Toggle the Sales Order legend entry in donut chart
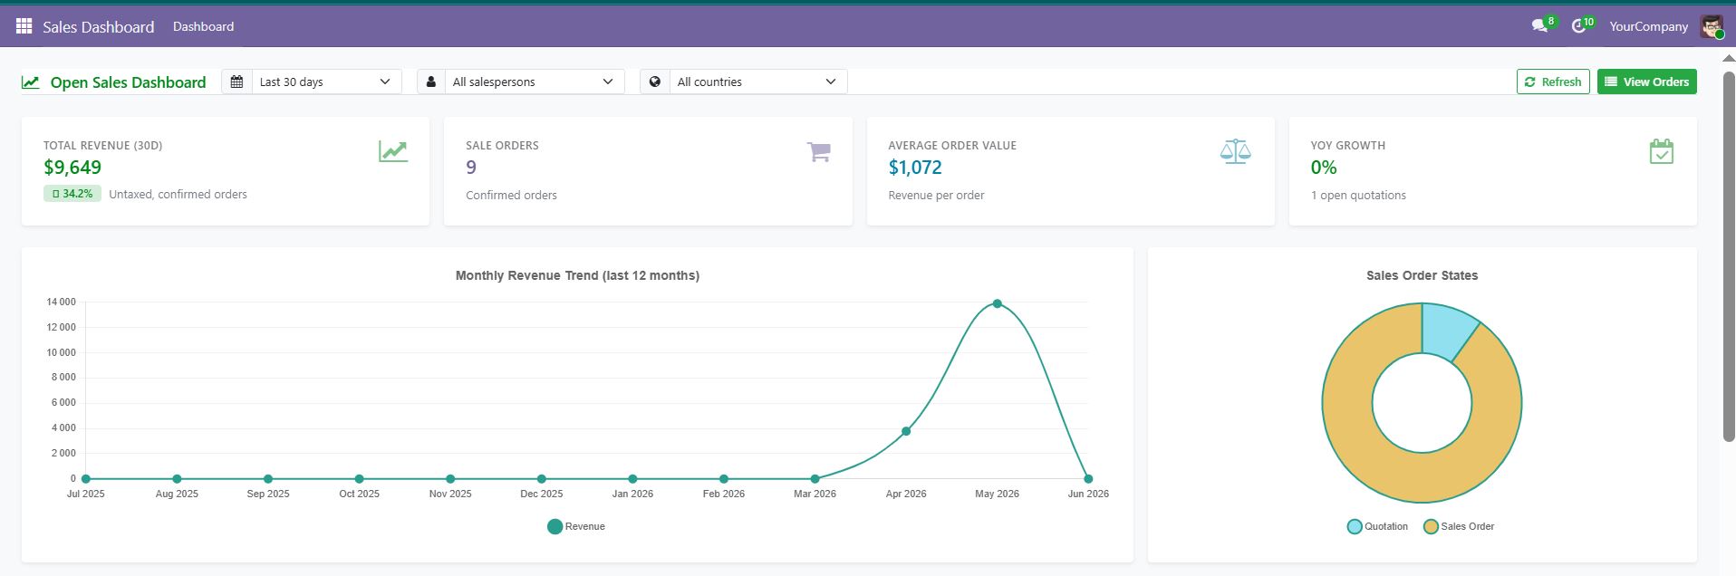Screen dimensions: 1736x576 click(1459, 526)
